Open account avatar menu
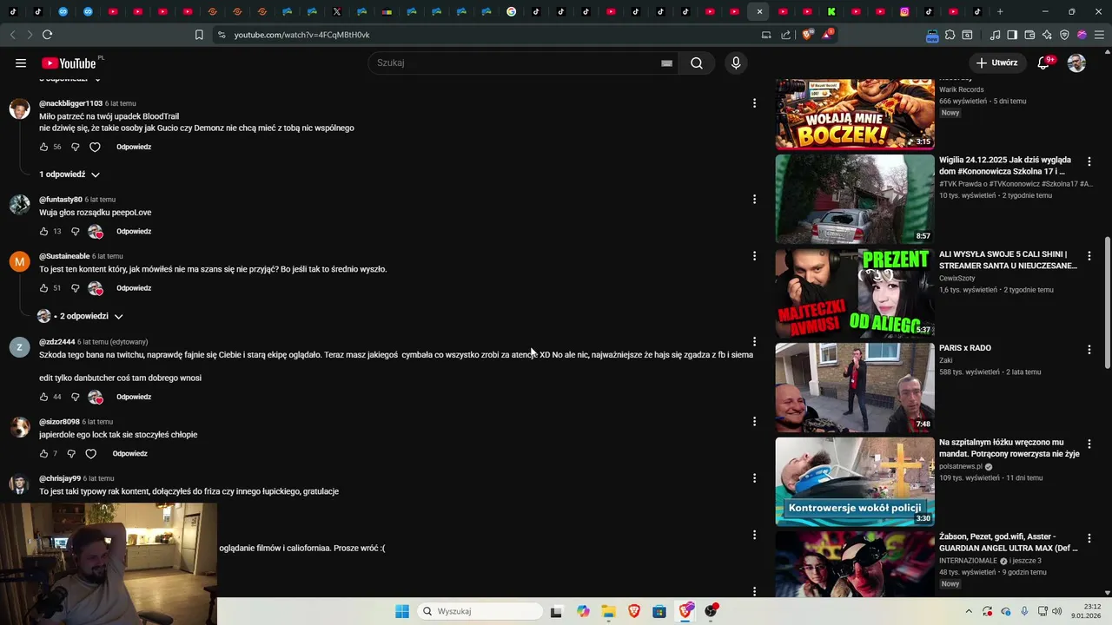The height and width of the screenshot is (625, 1112). (1076, 62)
